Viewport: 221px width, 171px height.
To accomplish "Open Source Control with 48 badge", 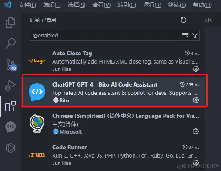I will tap(11, 65).
